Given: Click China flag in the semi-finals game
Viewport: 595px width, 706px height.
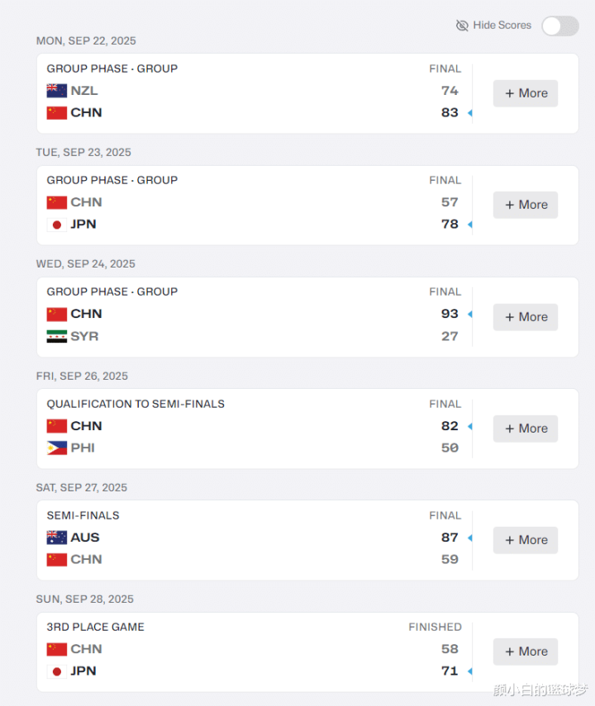Looking at the screenshot, I should [56, 560].
